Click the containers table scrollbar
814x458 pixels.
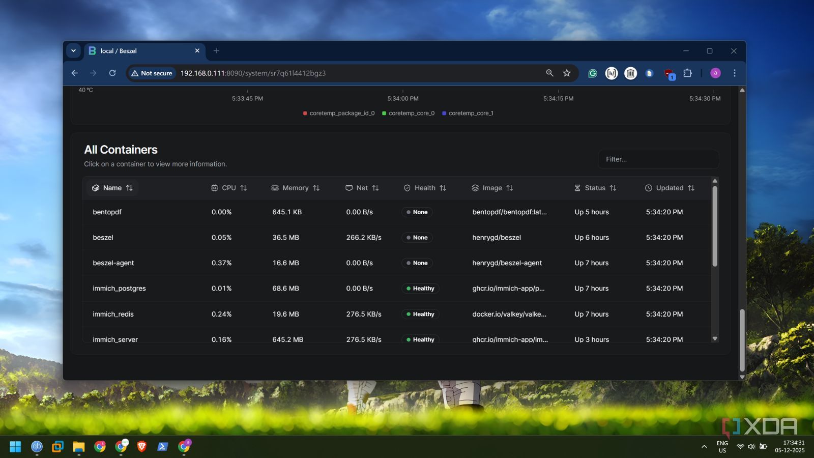point(715,226)
